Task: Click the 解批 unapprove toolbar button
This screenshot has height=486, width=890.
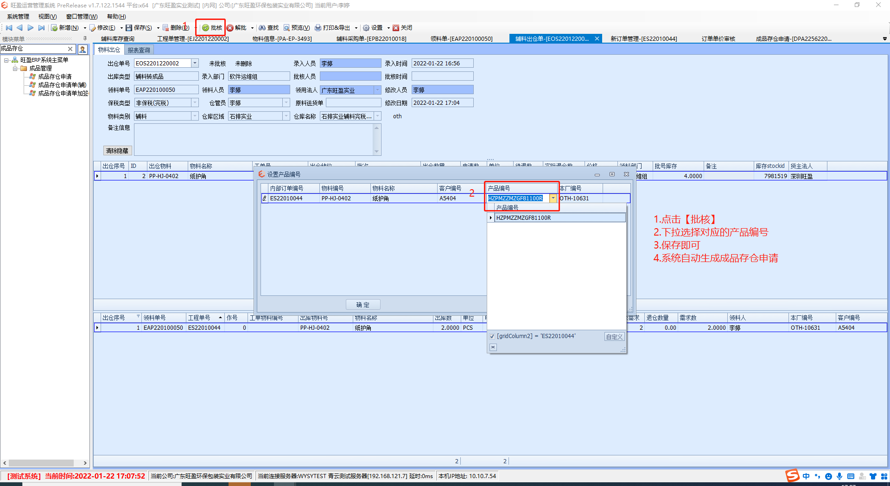Action: (237, 28)
